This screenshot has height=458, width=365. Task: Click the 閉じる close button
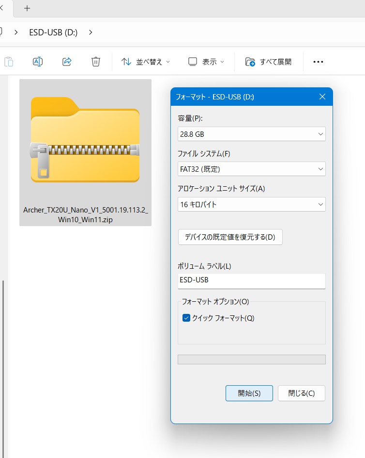(301, 393)
